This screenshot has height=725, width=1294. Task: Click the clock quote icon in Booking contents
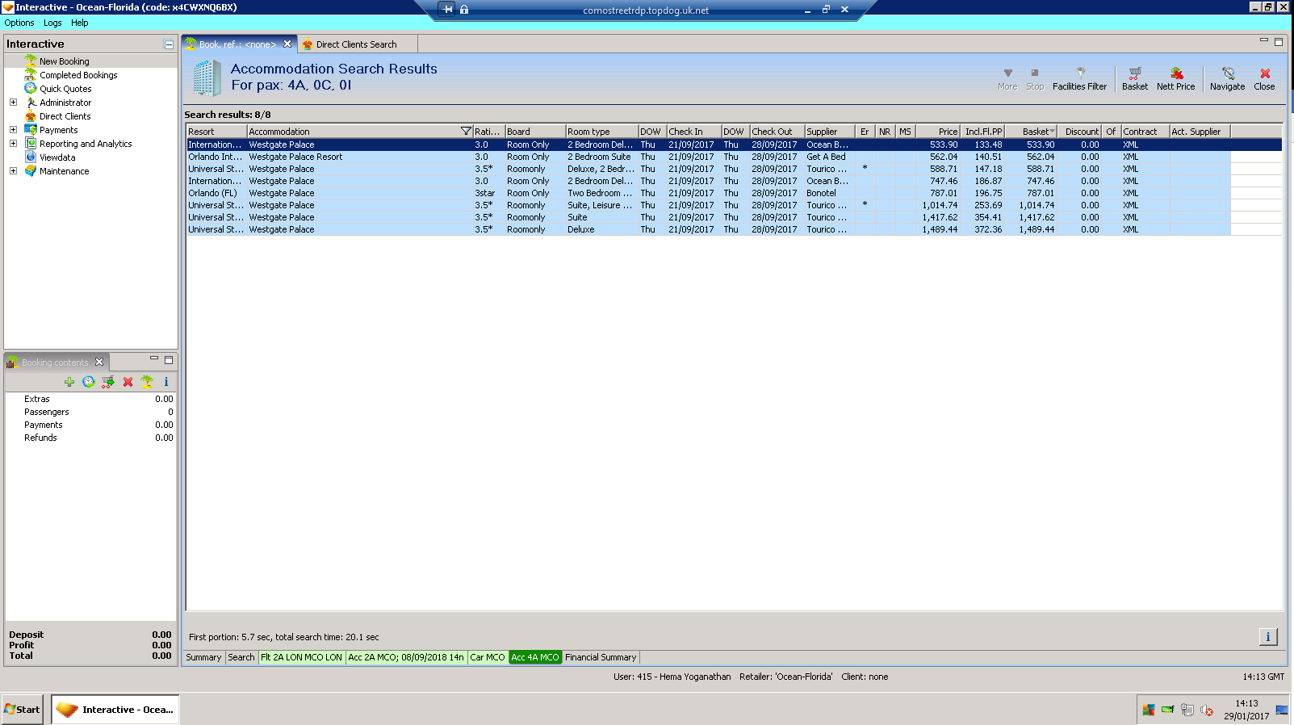coord(89,382)
